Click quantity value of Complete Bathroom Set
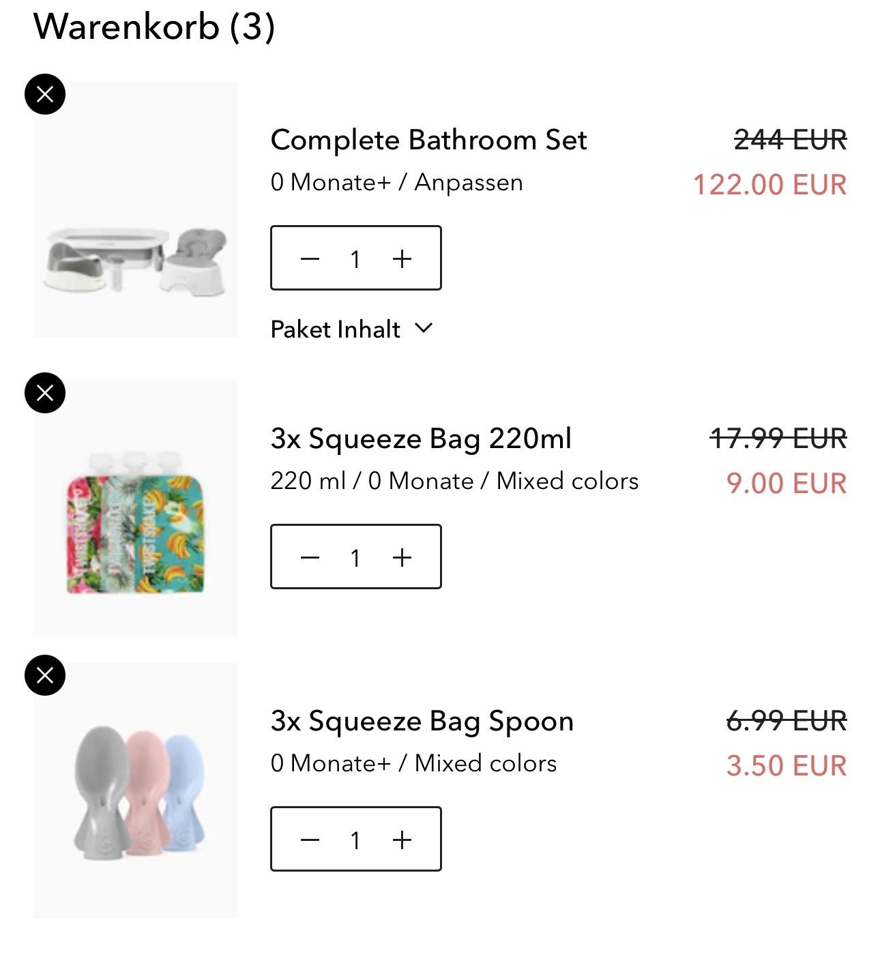880x963 pixels. pos(355,259)
